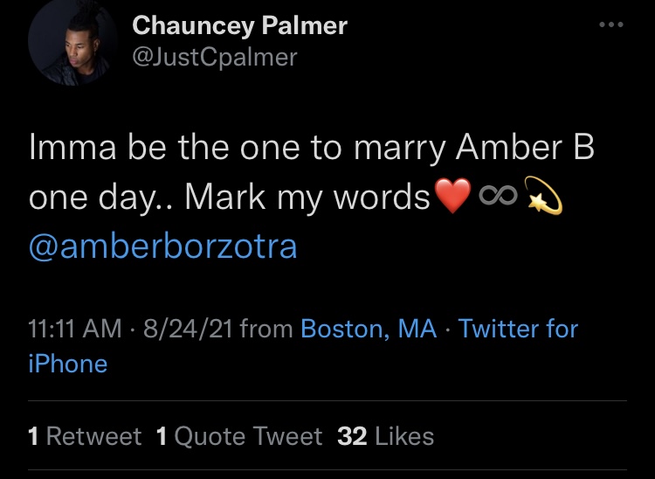Show the 32 Likes list
The height and width of the screenshot is (479, 655).
385,436
